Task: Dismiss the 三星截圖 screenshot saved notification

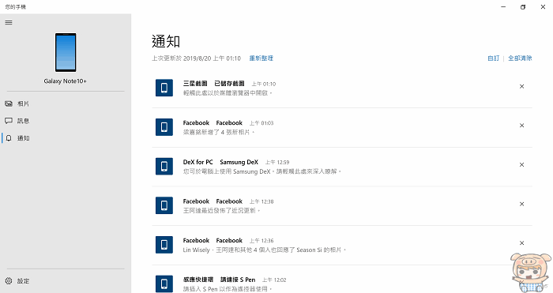Action: point(521,86)
